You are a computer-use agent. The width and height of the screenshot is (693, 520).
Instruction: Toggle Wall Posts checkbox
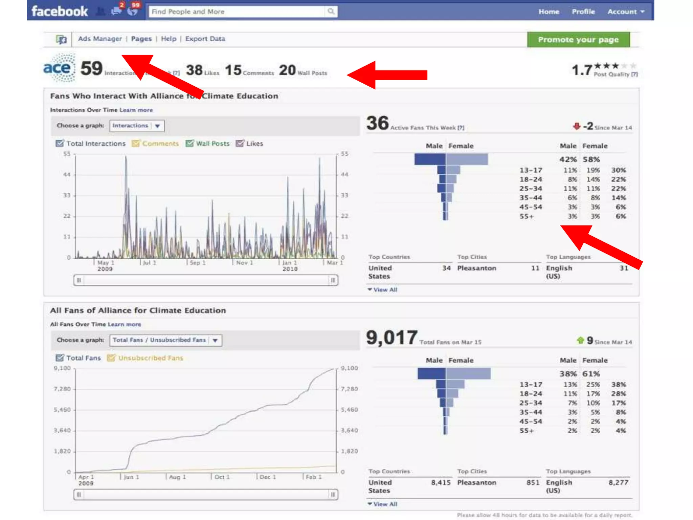(189, 144)
